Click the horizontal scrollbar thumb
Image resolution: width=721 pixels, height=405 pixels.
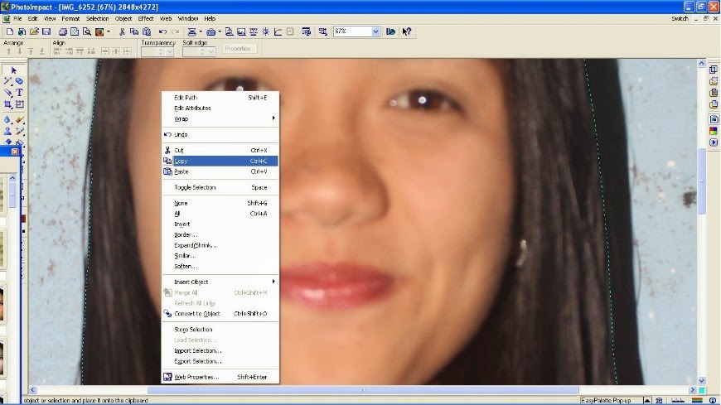[x=363, y=390]
